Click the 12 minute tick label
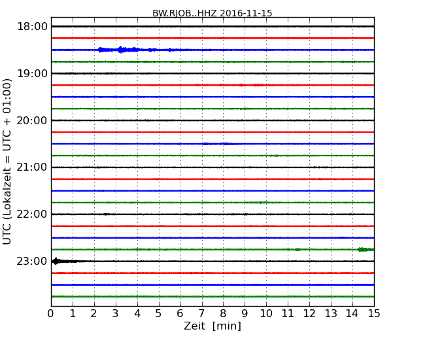Image resolution: width=425 pixels, height=340 pixels. (x=309, y=313)
